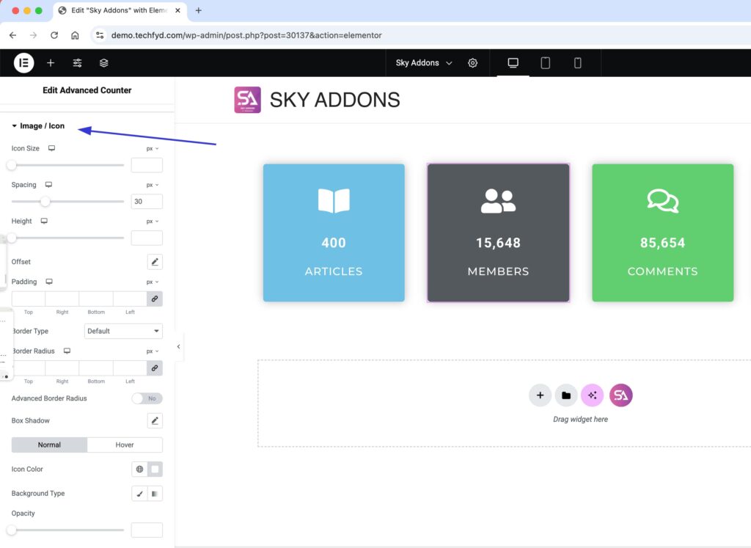Open Border Radius px unit dropdown
Screen dimensions: 751x548
coord(153,351)
